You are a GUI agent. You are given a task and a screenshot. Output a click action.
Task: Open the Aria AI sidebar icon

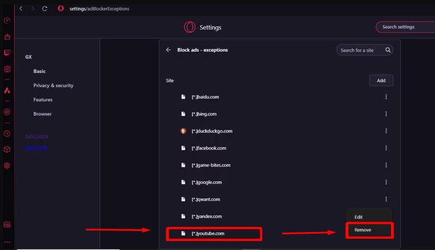tap(7, 90)
